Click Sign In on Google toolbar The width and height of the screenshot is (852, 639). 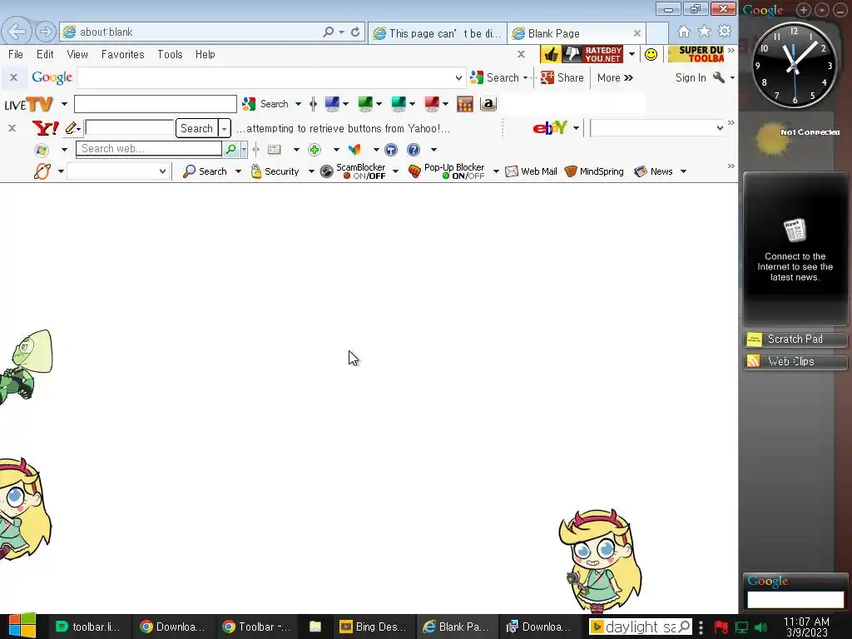tap(691, 77)
